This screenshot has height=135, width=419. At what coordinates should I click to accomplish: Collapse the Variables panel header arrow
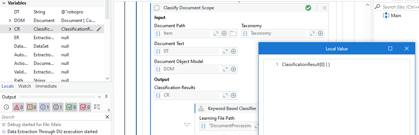point(4,3)
